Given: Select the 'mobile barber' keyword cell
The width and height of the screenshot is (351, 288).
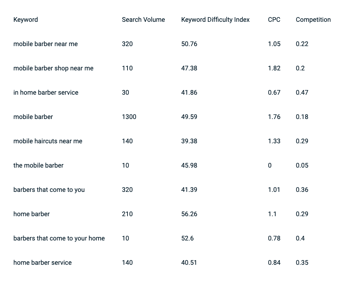Looking at the screenshot, I should pyautogui.click(x=33, y=117).
